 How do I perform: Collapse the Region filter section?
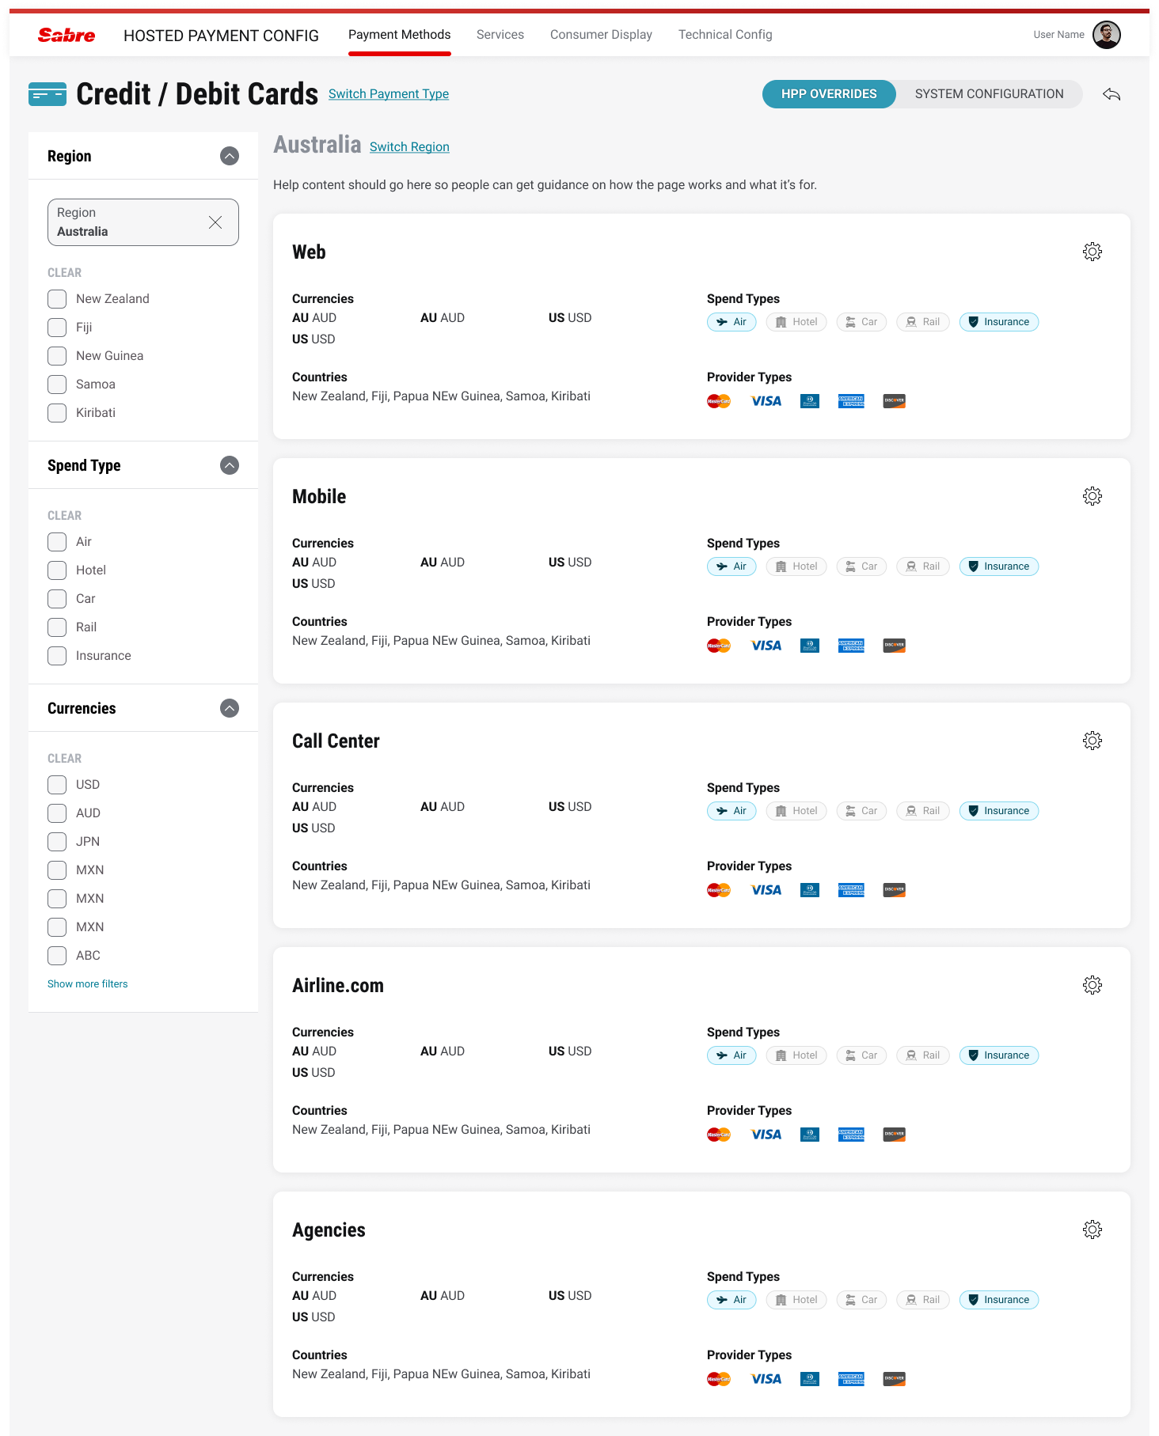230,156
